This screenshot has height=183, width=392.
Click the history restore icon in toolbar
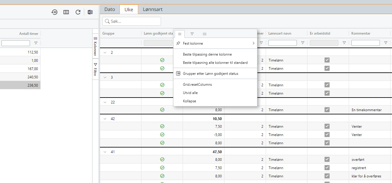tap(54, 12)
